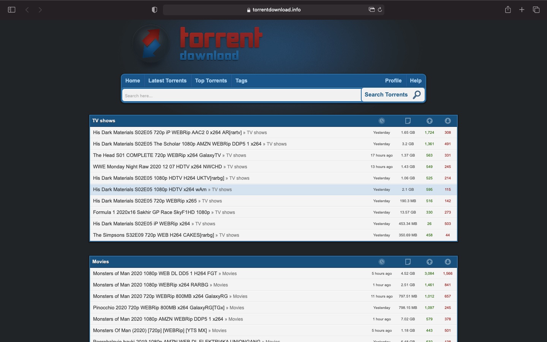547x342 pixels.
Task: Show the tab overview icon
Action: [x=536, y=10]
